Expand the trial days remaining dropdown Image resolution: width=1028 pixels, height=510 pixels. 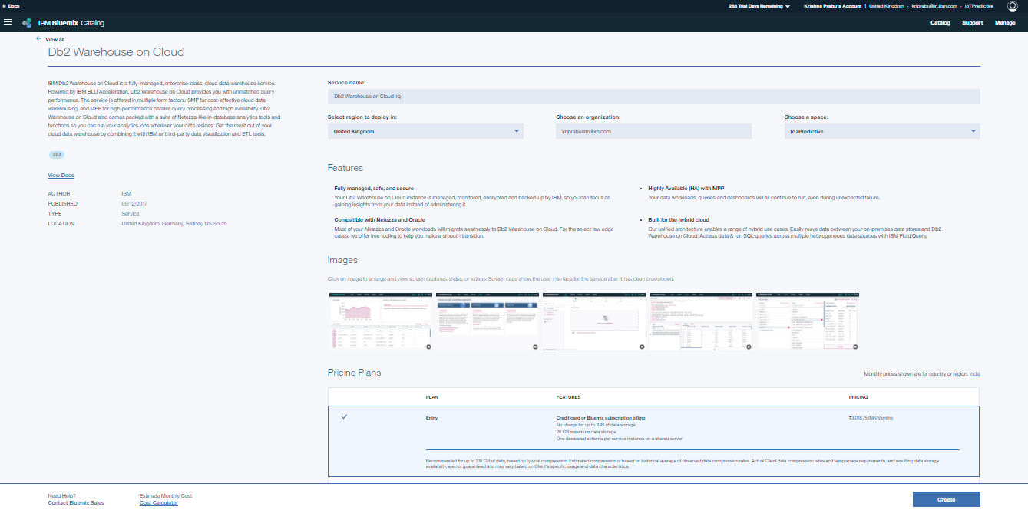pyautogui.click(x=787, y=6)
